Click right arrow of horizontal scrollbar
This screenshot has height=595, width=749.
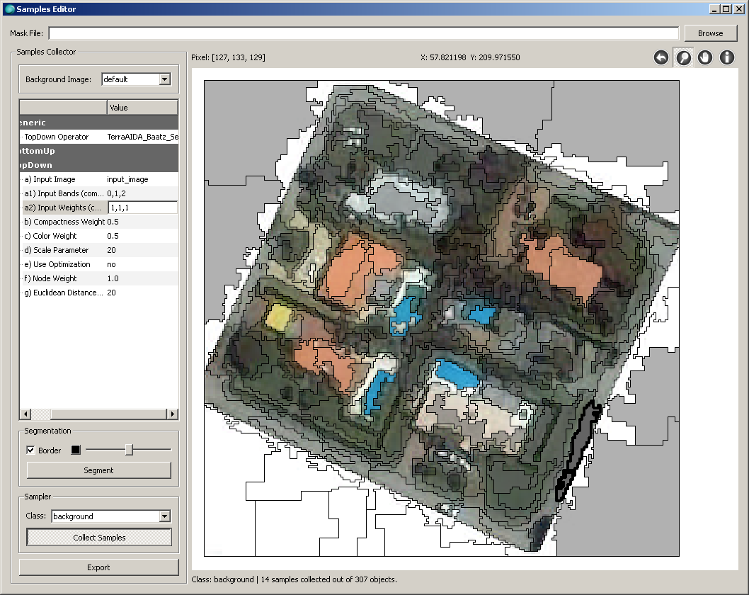coord(172,414)
